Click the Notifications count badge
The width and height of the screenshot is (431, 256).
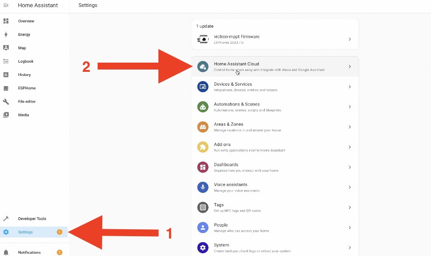click(59, 252)
